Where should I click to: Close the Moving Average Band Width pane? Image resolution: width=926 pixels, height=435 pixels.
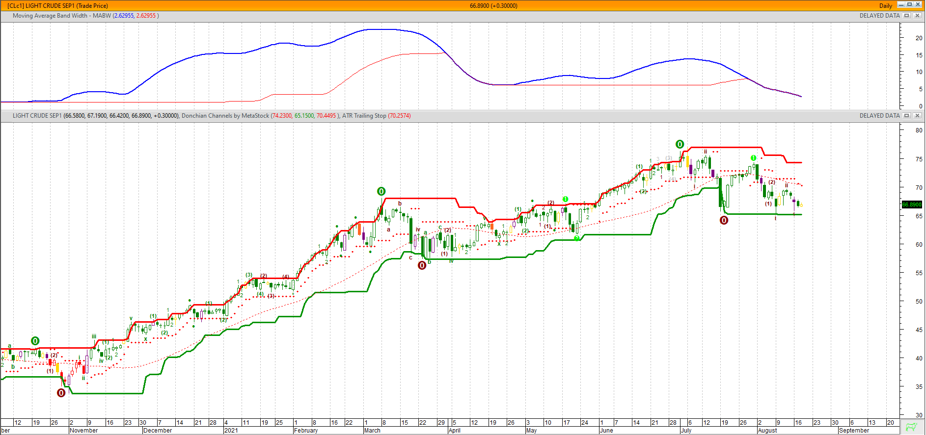pyautogui.click(x=917, y=16)
